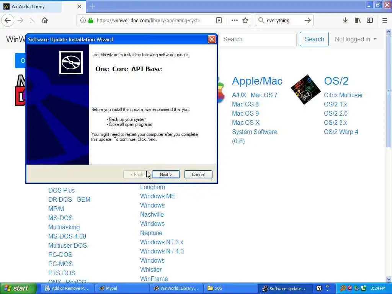Select the WinWorld: Library browser tab
Screen dimensions: 392x294
42,7
